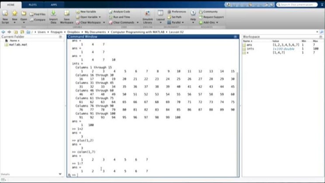
Task: Expand Parallel dropdown arrow
Action: [x=183, y=22]
